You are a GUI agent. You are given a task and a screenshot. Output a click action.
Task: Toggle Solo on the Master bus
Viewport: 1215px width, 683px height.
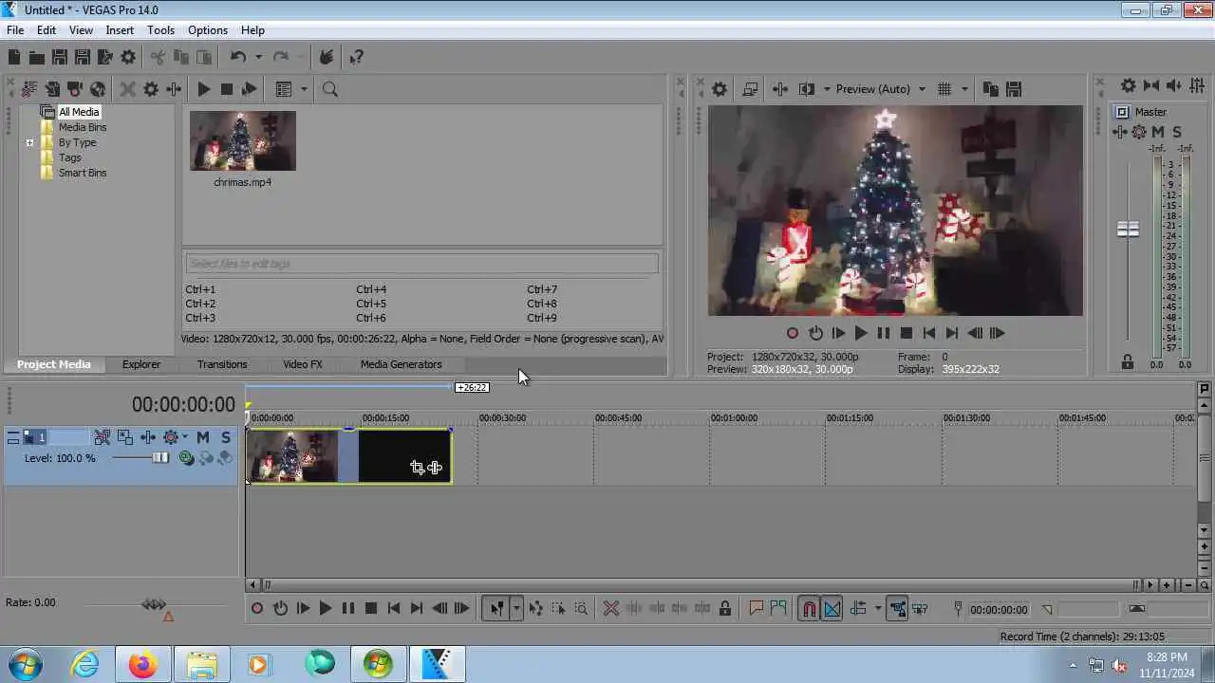1177,132
